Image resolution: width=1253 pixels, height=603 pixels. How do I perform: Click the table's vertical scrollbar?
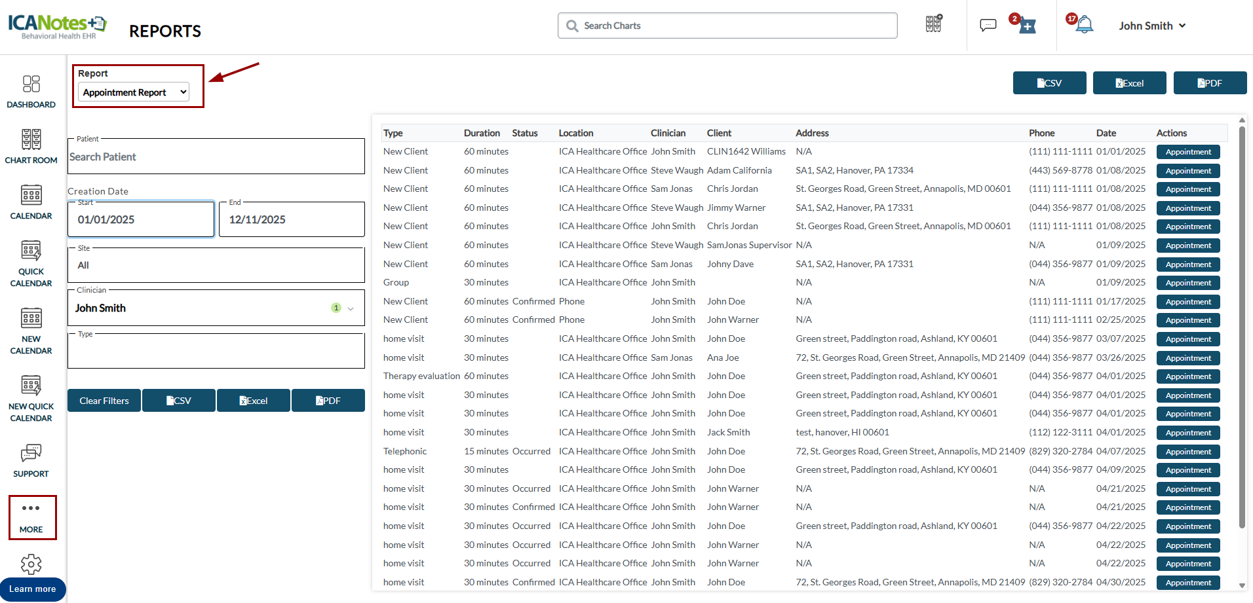click(1242, 327)
